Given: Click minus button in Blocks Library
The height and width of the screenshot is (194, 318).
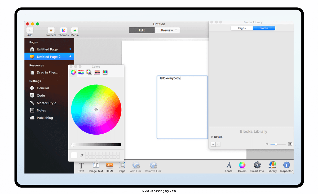Looking at the screenshot, I should pyautogui.click(x=218, y=144).
